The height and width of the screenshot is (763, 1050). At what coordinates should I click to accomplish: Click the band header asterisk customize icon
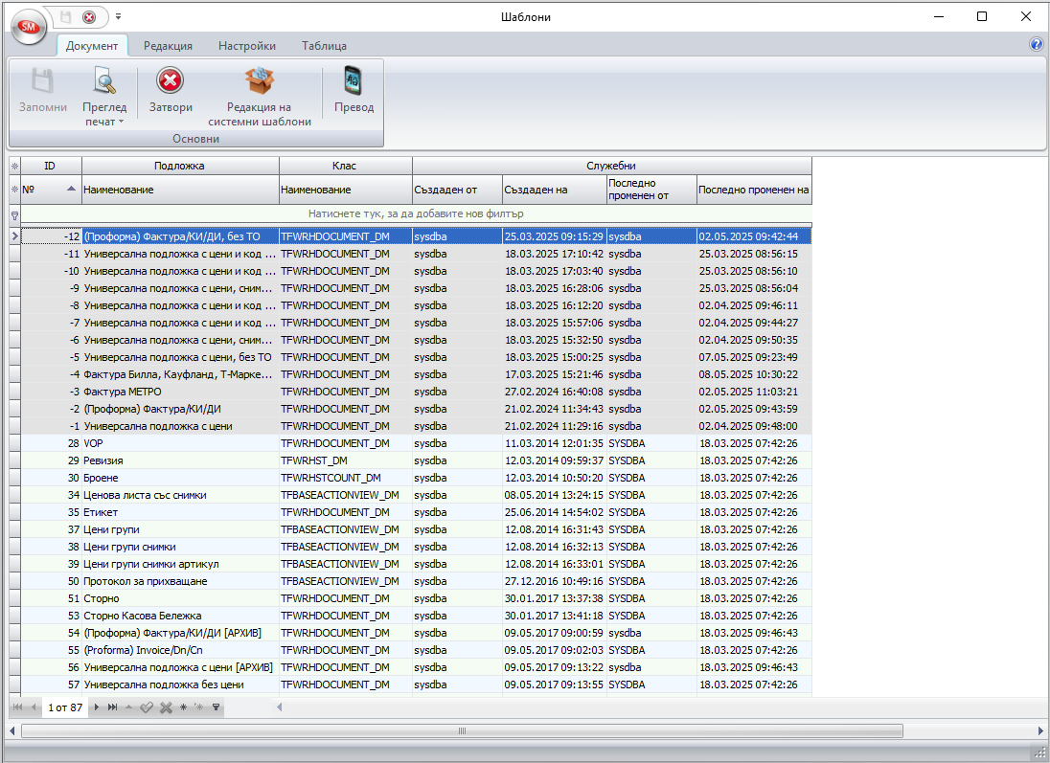14,166
